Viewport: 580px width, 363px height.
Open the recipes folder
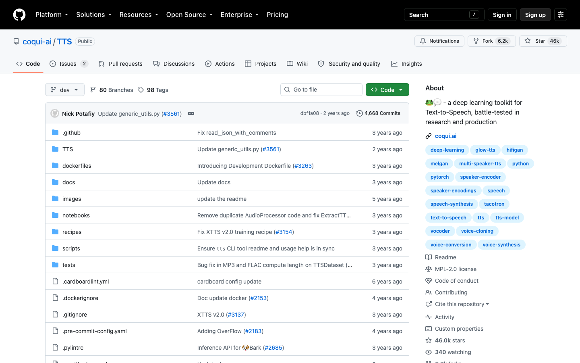click(x=72, y=232)
